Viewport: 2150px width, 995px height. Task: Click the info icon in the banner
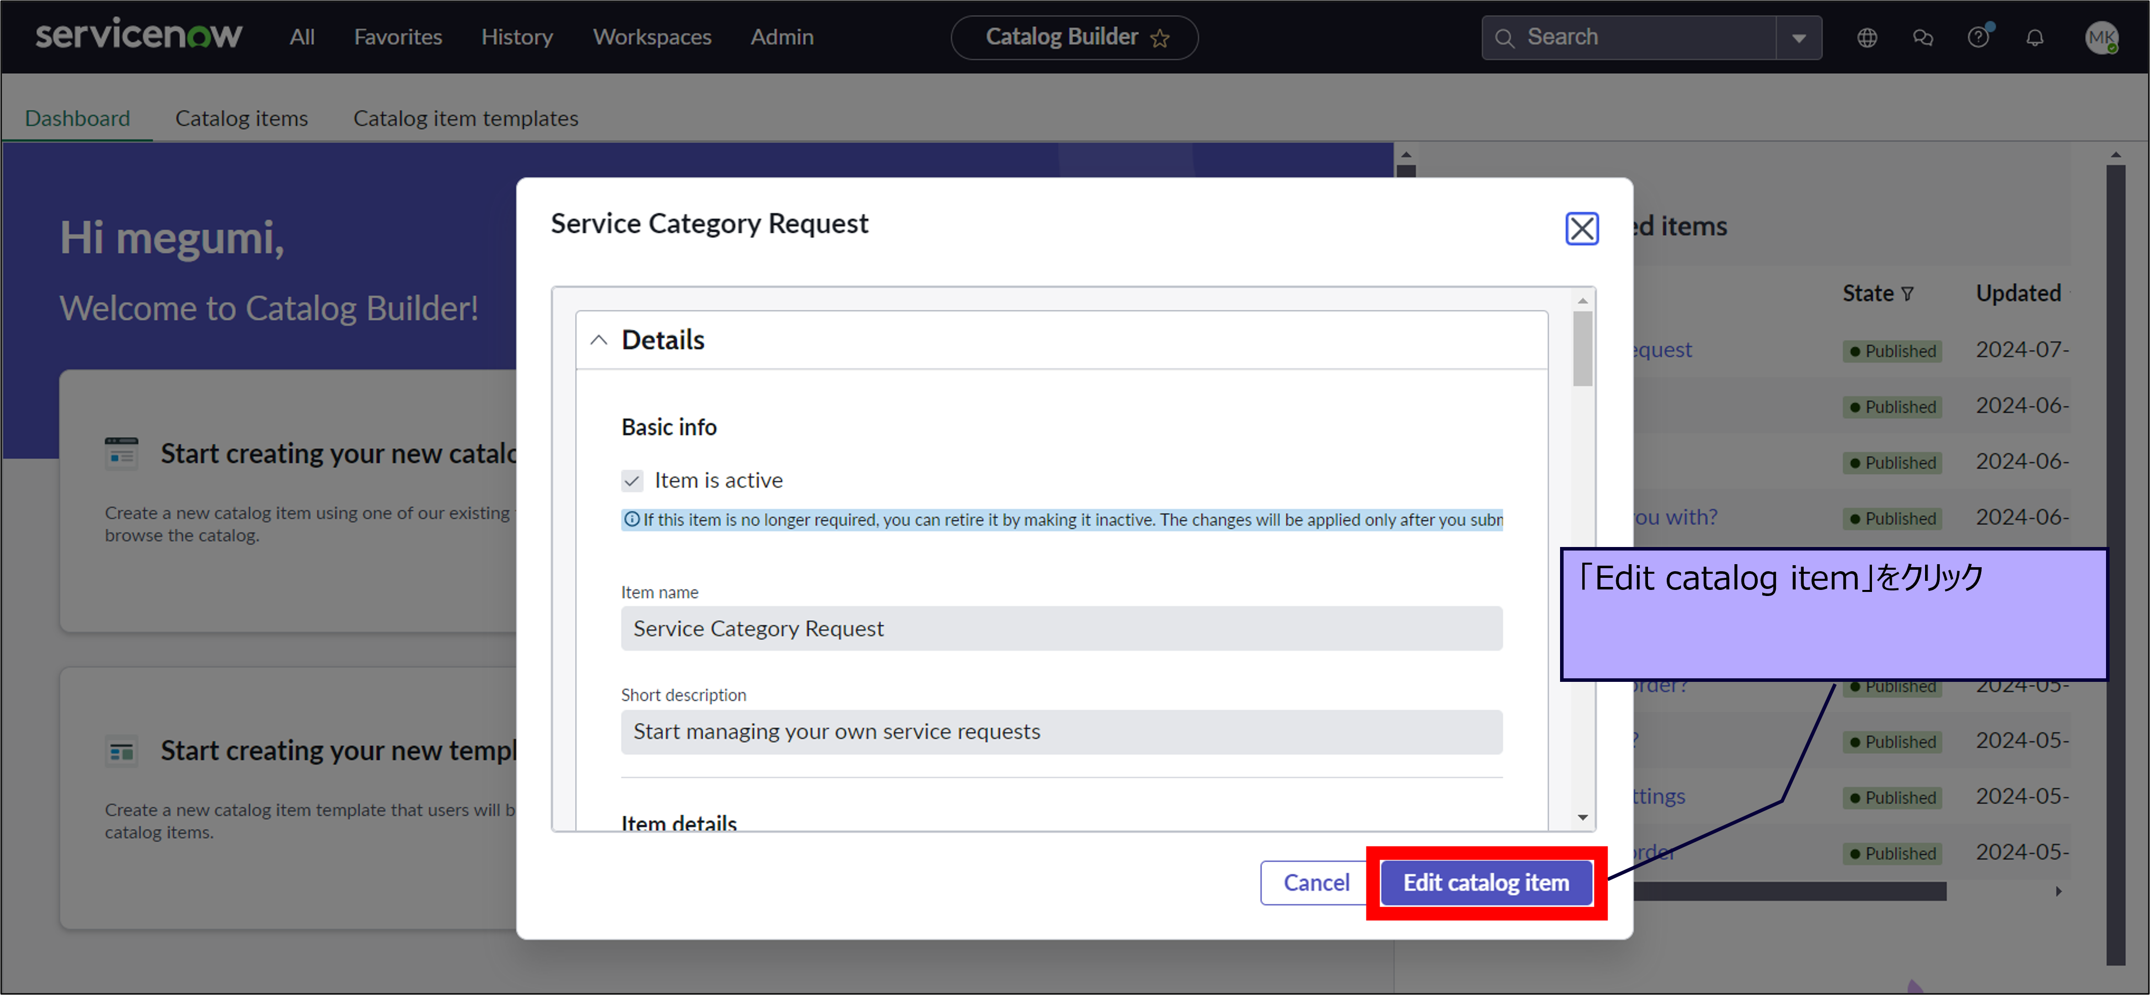click(x=632, y=520)
